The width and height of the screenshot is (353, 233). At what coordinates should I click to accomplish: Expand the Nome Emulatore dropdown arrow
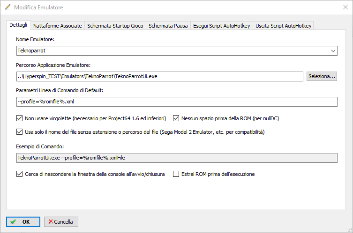pos(333,51)
